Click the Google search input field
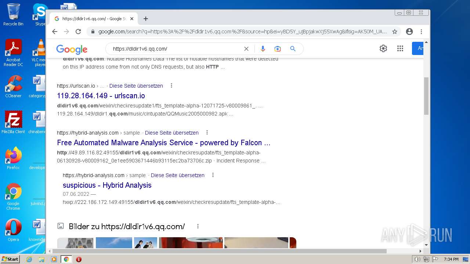This screenshot has width=470, height=264. tap(176, 49)
